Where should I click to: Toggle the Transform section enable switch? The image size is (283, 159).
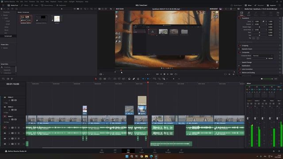tap(240, 18)
